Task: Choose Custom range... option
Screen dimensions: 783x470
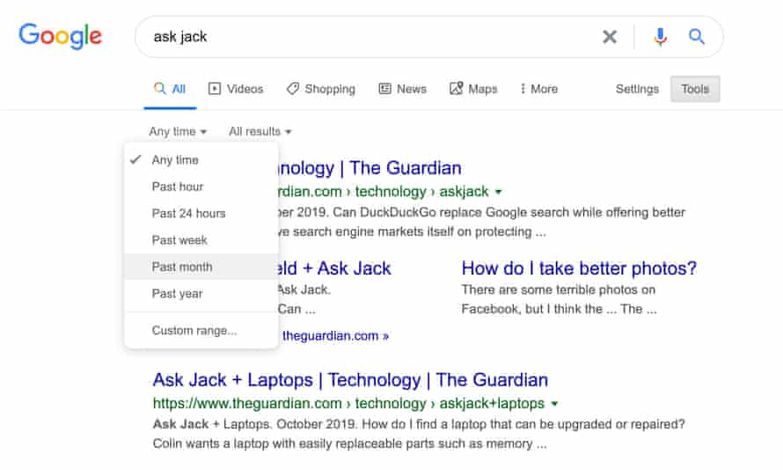Action: [194, 331]
